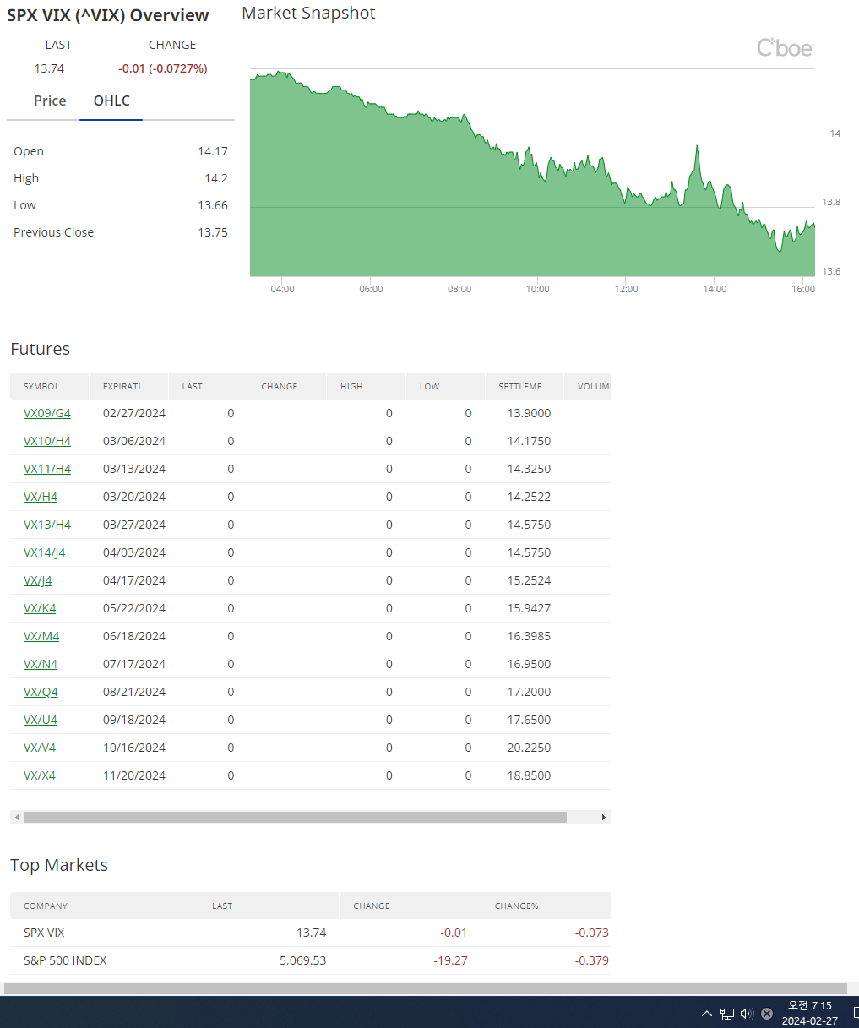Sort Top Markets by CHANGE% header
859x1028 pixels.
click(546, 906)
